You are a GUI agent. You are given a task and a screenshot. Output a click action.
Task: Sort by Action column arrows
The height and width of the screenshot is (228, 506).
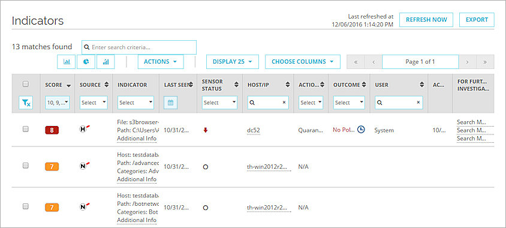point(322,85)
